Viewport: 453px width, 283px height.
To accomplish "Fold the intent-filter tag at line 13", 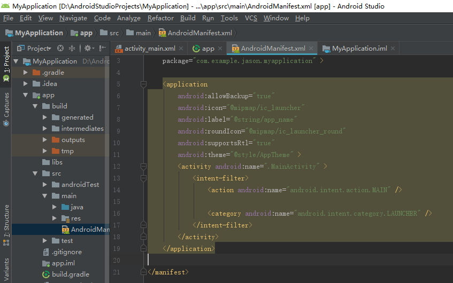I will [143, 178].
